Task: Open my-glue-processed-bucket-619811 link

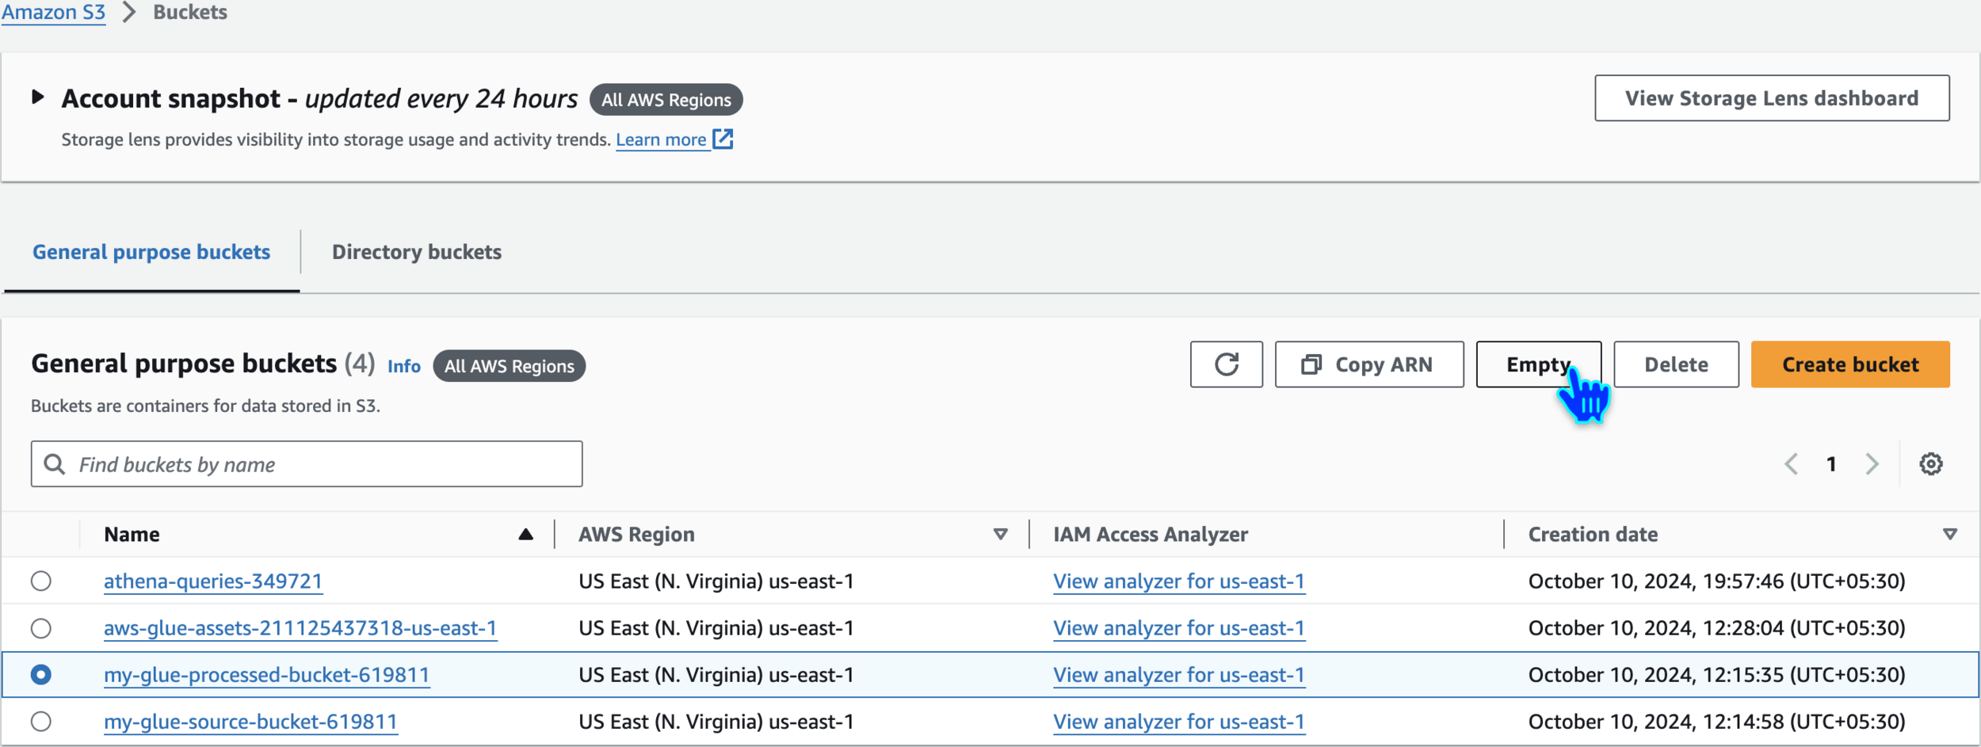Action: 266,675
